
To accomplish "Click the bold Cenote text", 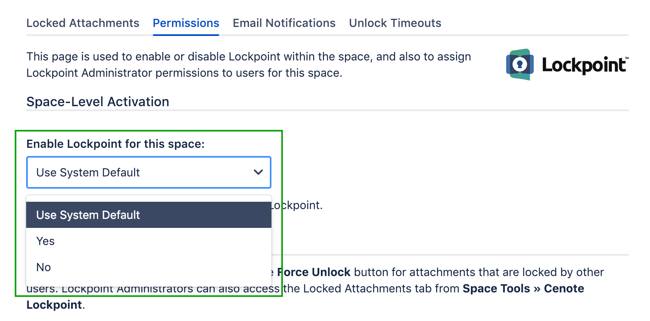I will [564, 289].
